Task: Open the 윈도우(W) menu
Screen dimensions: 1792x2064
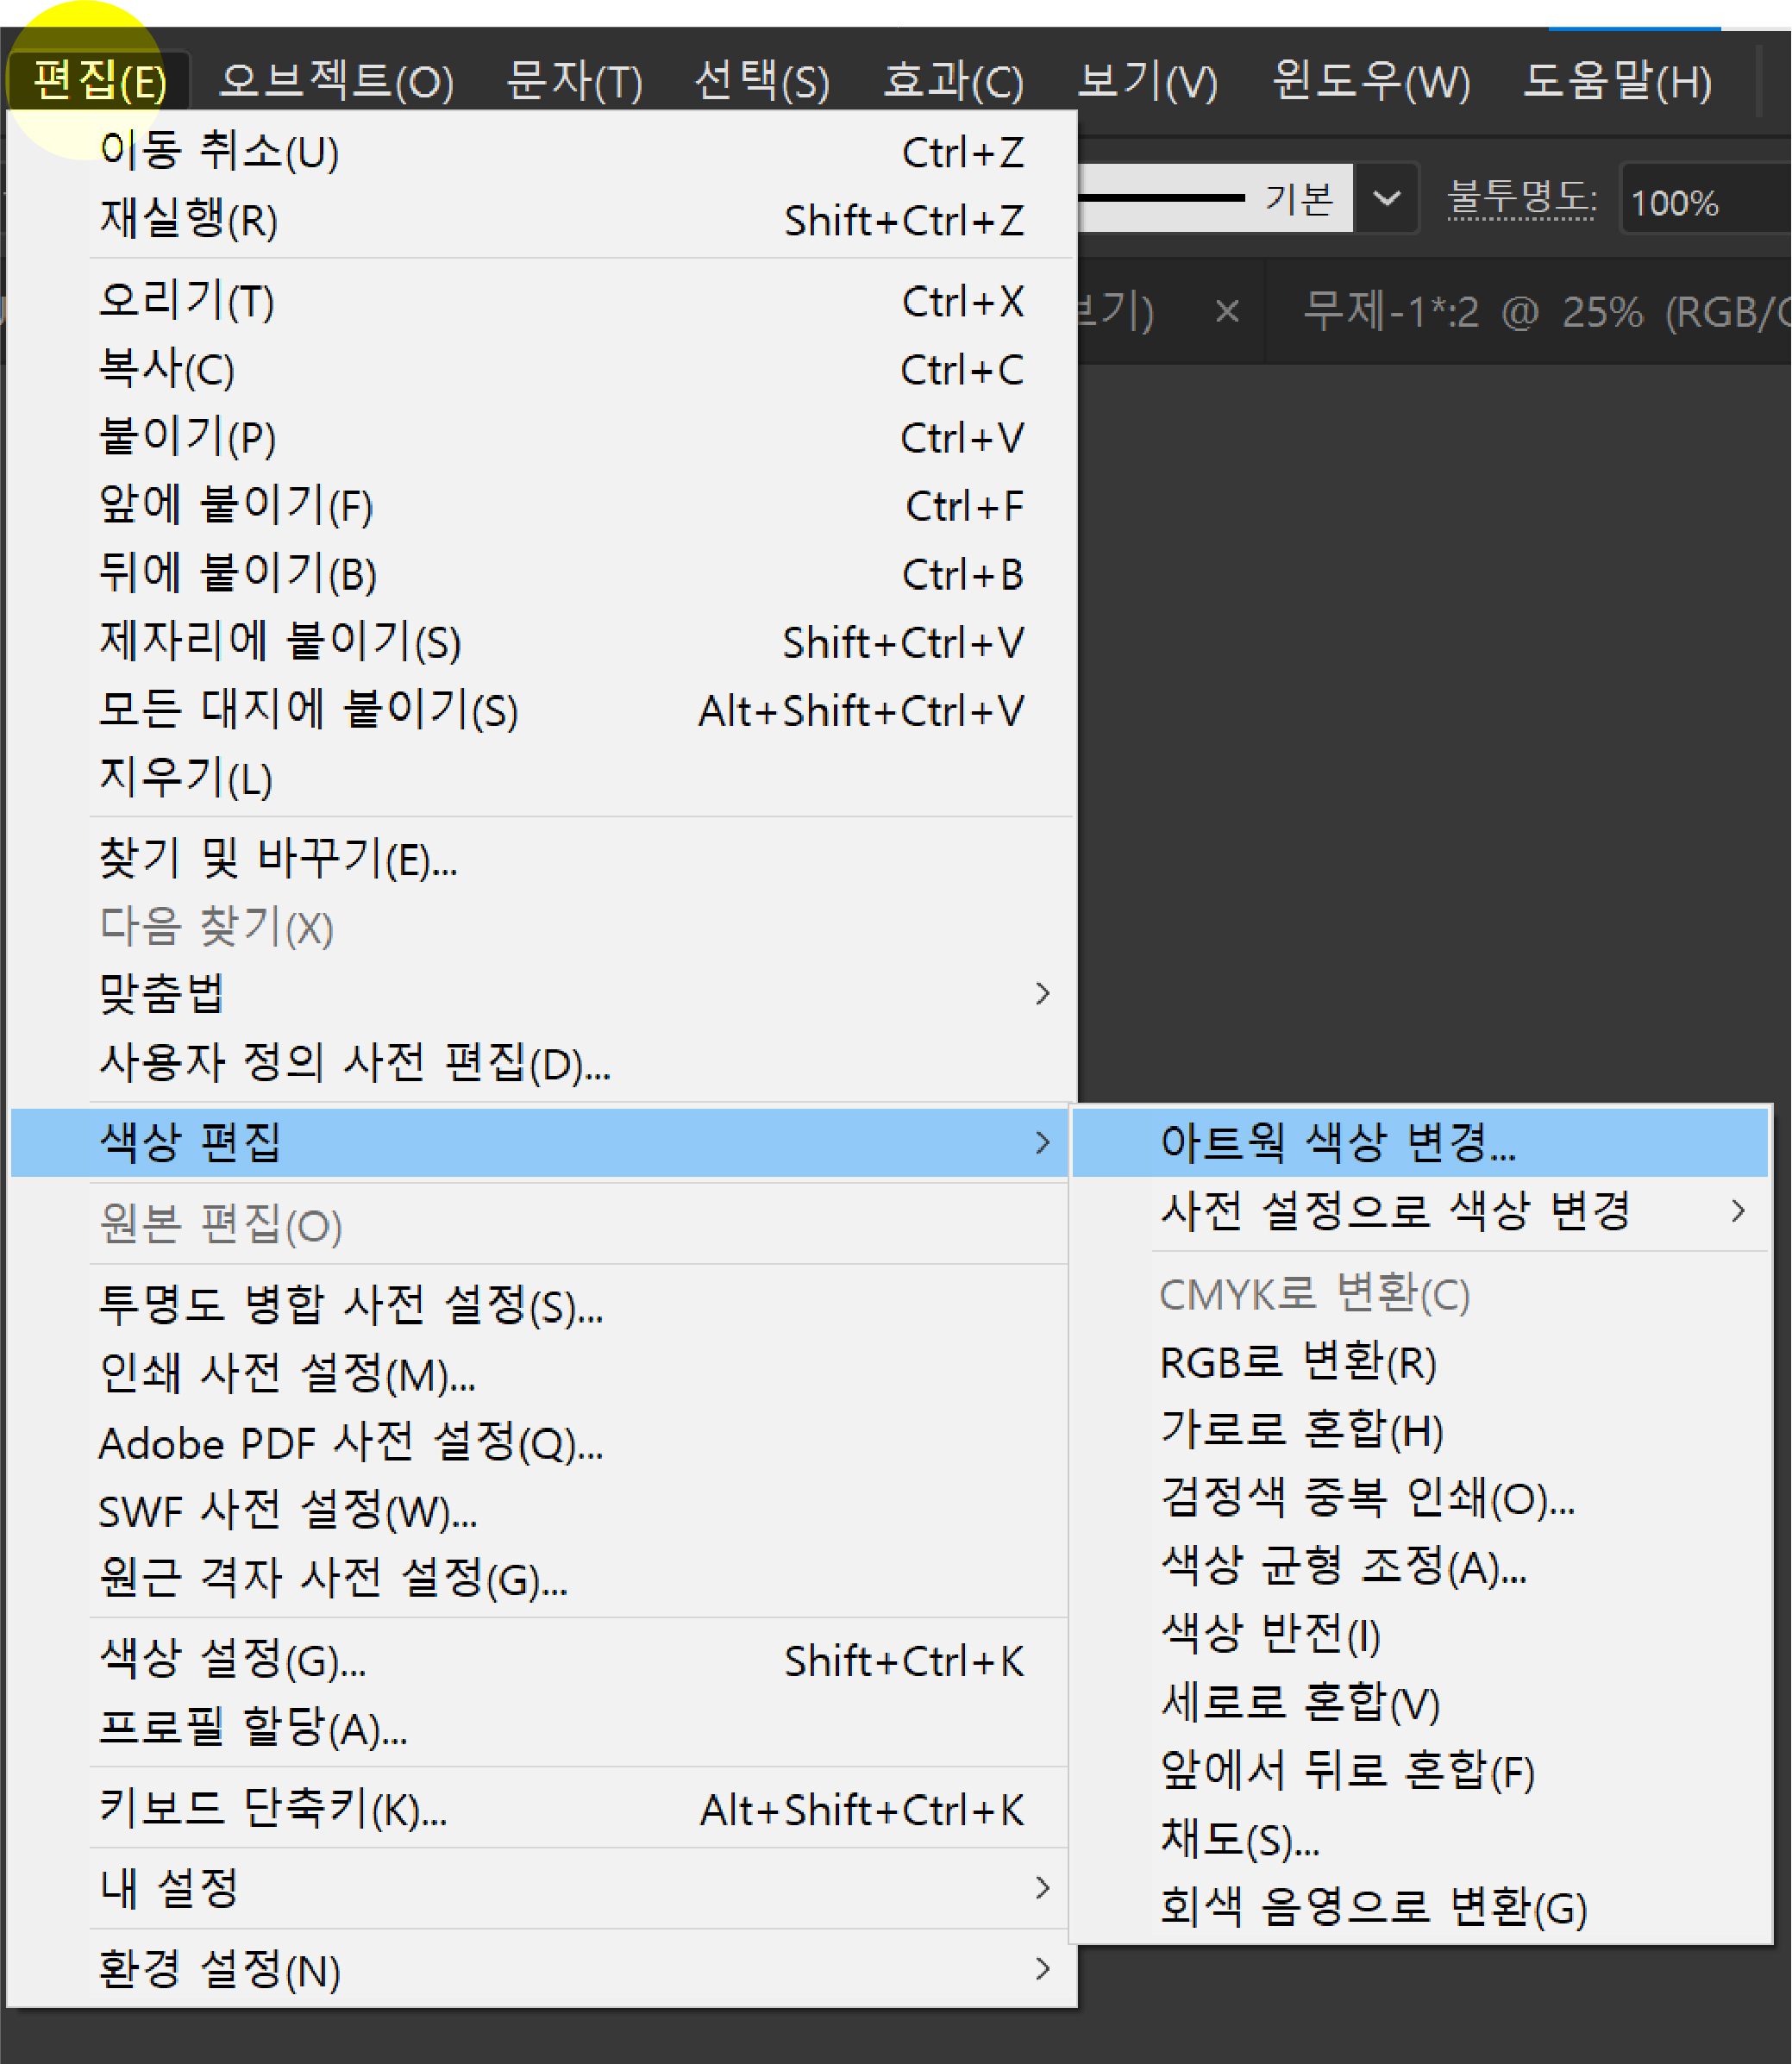Action: [x=1370, y=80]
